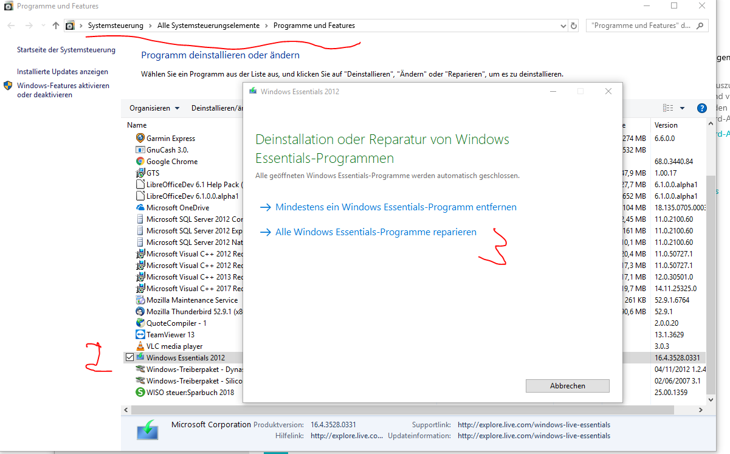Click the Supportlink URL in details pane
Viewport: 730px width, 454px height.
[534, 425]
